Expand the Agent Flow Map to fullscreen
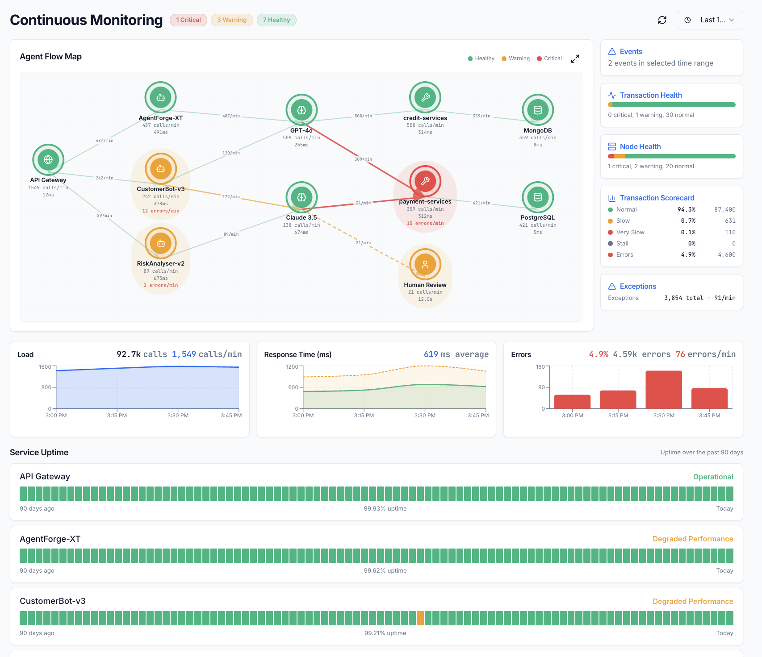Screen dimensions: 762x657 coord(575,58)
